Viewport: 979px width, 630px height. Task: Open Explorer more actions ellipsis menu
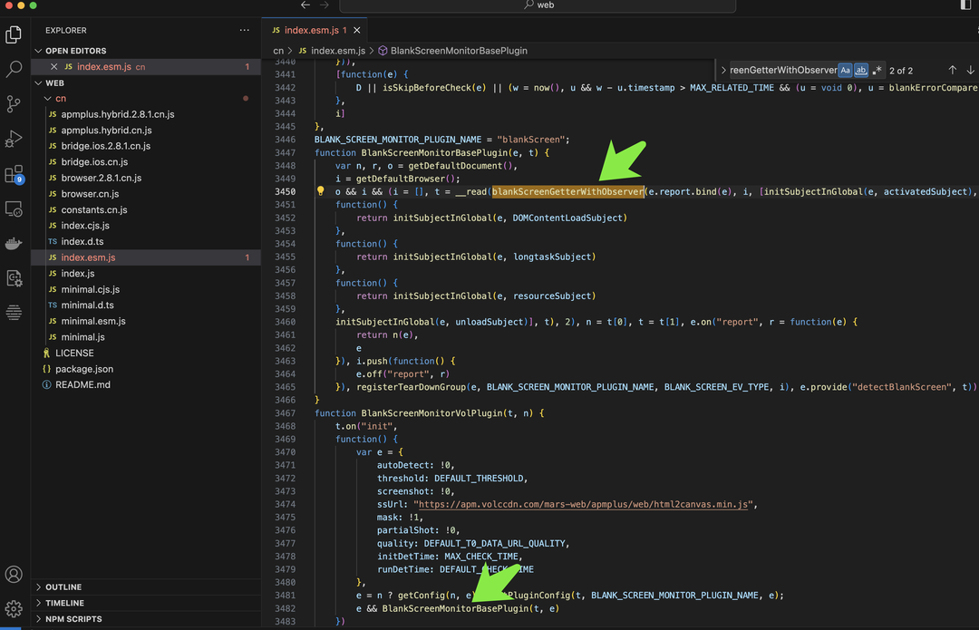click(244, 30)
